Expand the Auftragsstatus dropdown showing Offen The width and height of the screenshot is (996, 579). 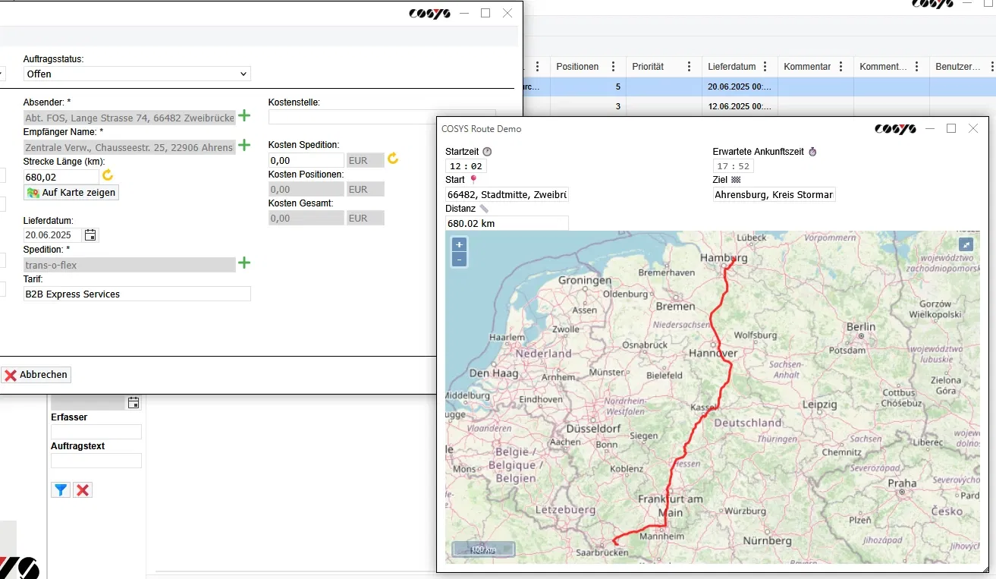click(137, 74)
